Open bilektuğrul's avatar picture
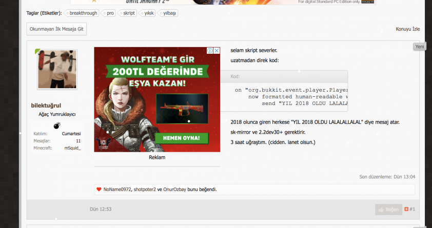The height and width of the screenshot is (228, 432). tap(57, 69)
